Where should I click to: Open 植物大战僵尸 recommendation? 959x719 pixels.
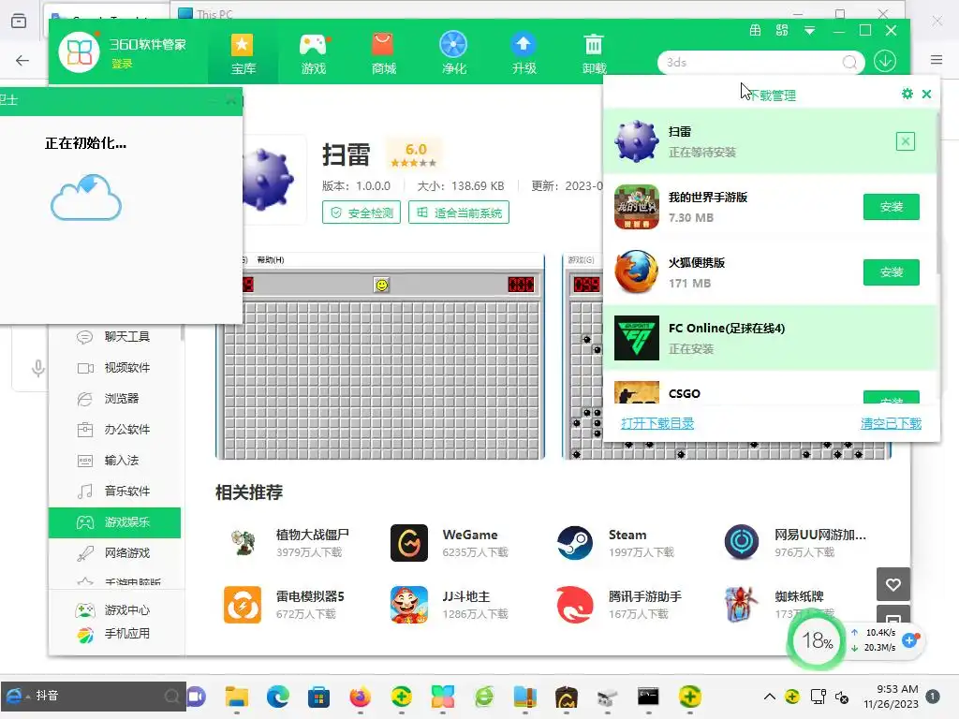point(288,542)
